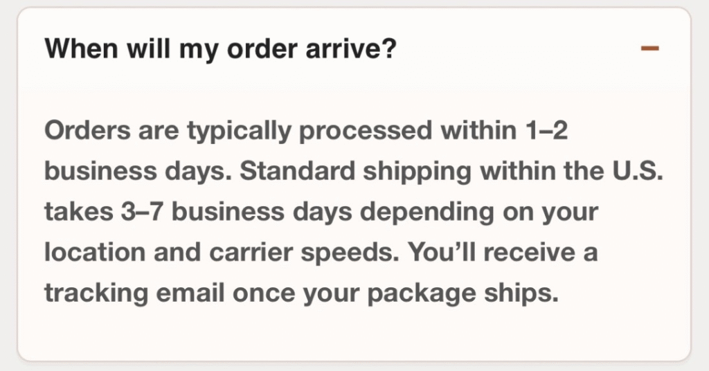709x371 pixels.
Task: Collapse the FAQ with the minus icon
Action: pyautogui.click(x=650, y=48)
